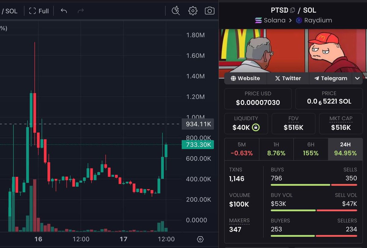Click the 17 date label on time axis

tap(124, 239)
